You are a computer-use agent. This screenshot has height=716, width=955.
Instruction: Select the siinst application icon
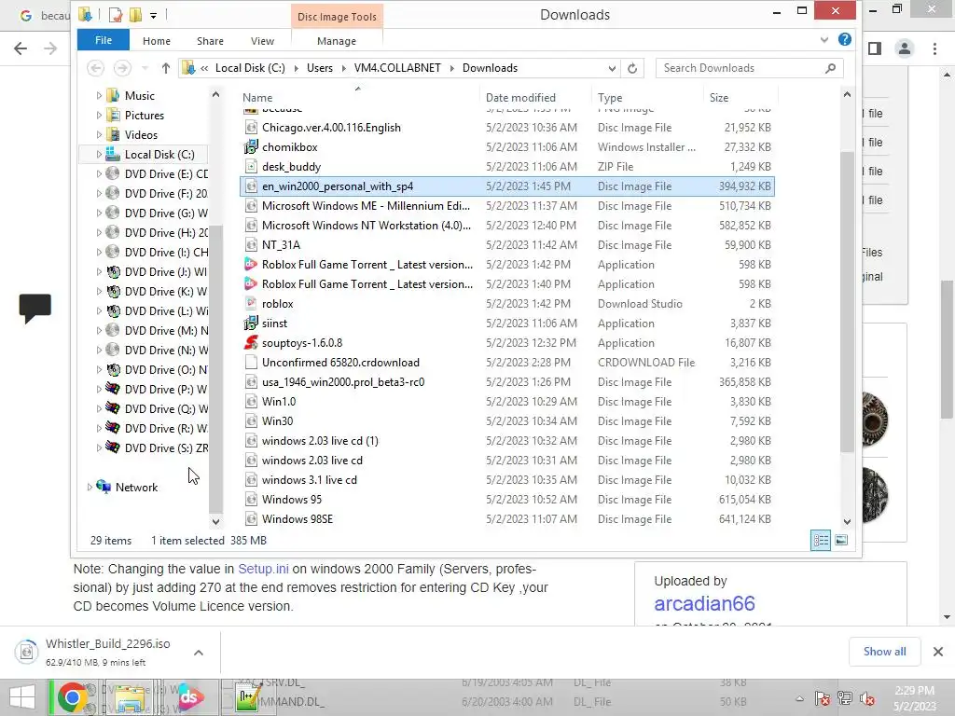tap(251, 324)
